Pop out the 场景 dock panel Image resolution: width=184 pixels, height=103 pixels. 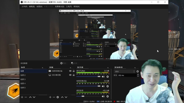tap(42, 68)
